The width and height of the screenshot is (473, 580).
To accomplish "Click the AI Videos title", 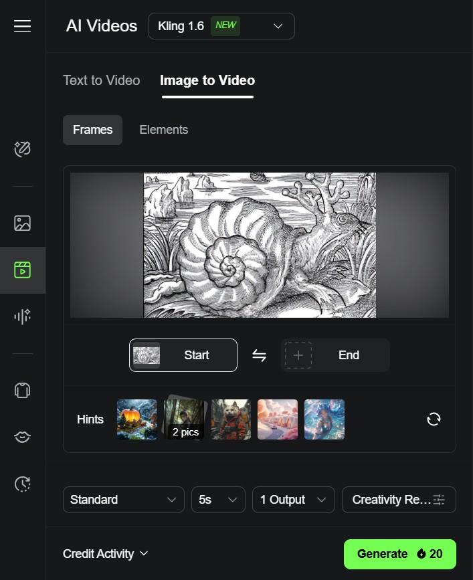I will 102,26.
